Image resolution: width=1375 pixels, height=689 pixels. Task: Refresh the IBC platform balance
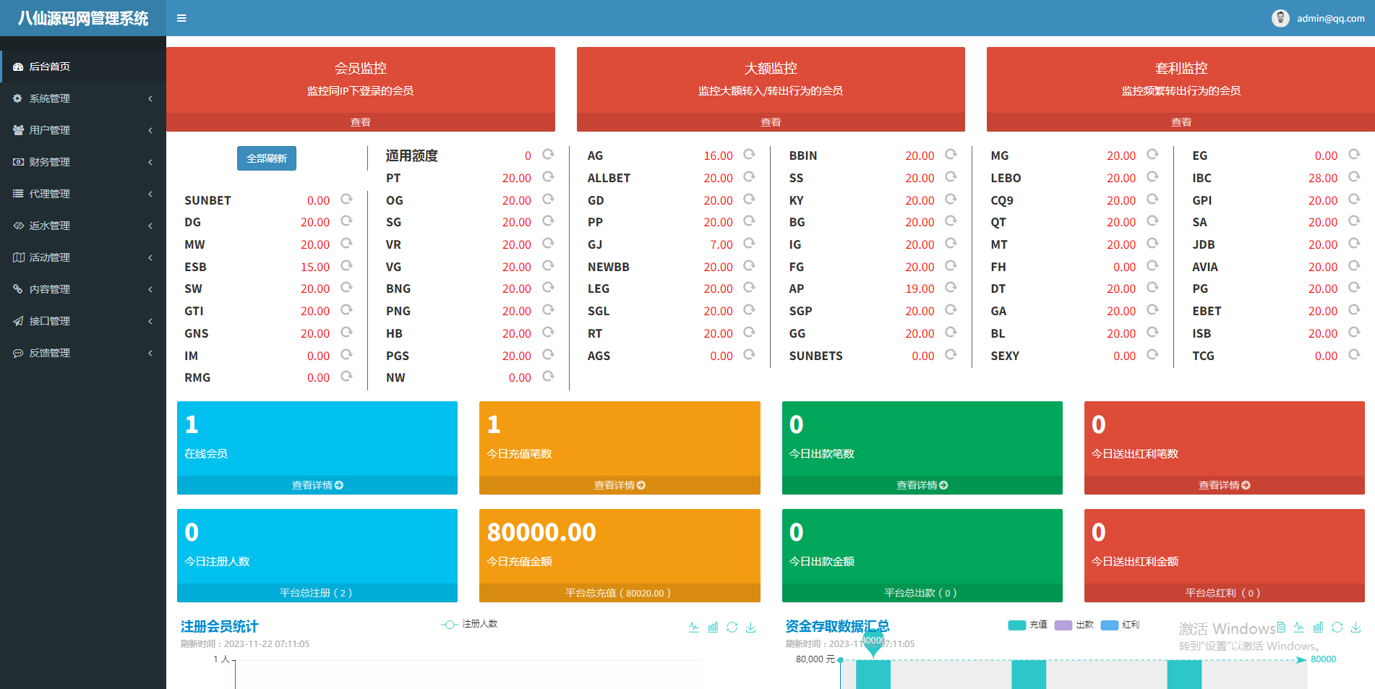coord(1354,177)
